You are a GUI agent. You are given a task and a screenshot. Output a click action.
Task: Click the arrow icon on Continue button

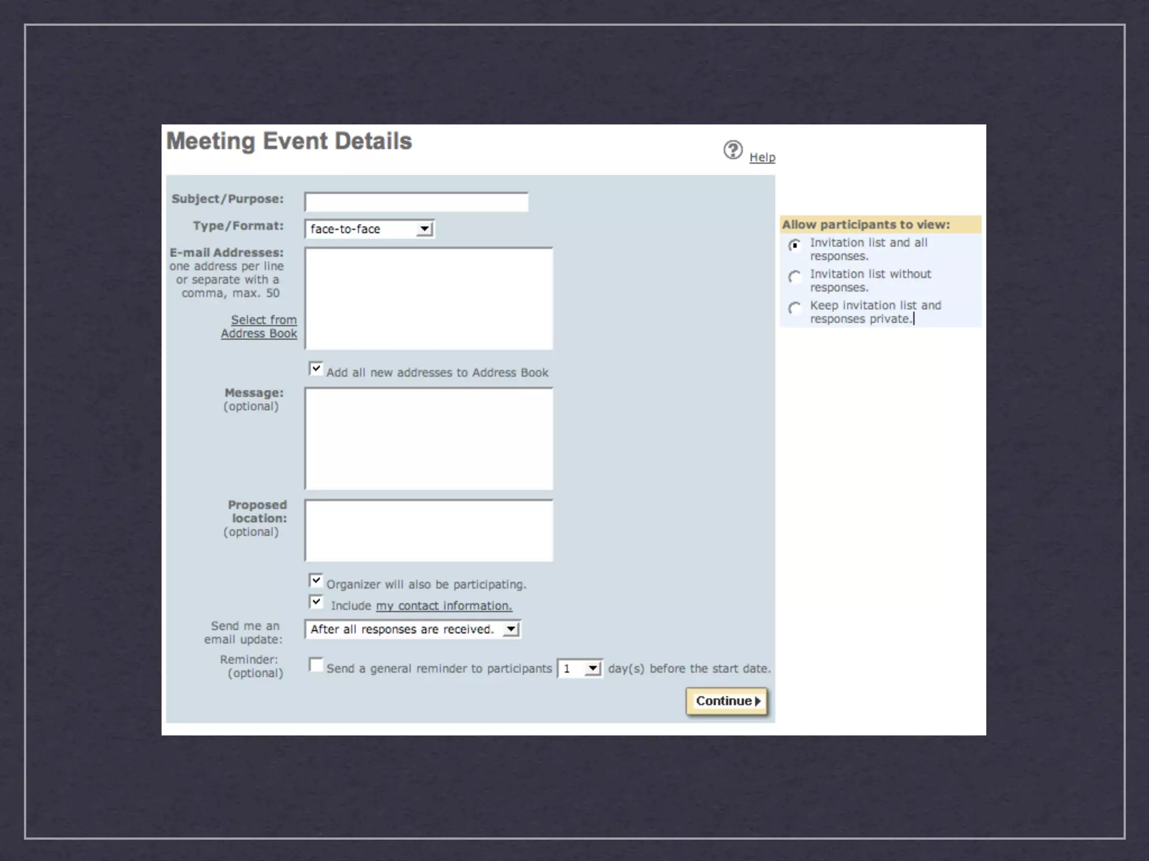coord(758,701)
